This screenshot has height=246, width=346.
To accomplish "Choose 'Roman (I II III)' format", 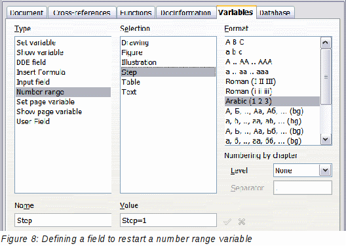I will (x=273, y=81).
